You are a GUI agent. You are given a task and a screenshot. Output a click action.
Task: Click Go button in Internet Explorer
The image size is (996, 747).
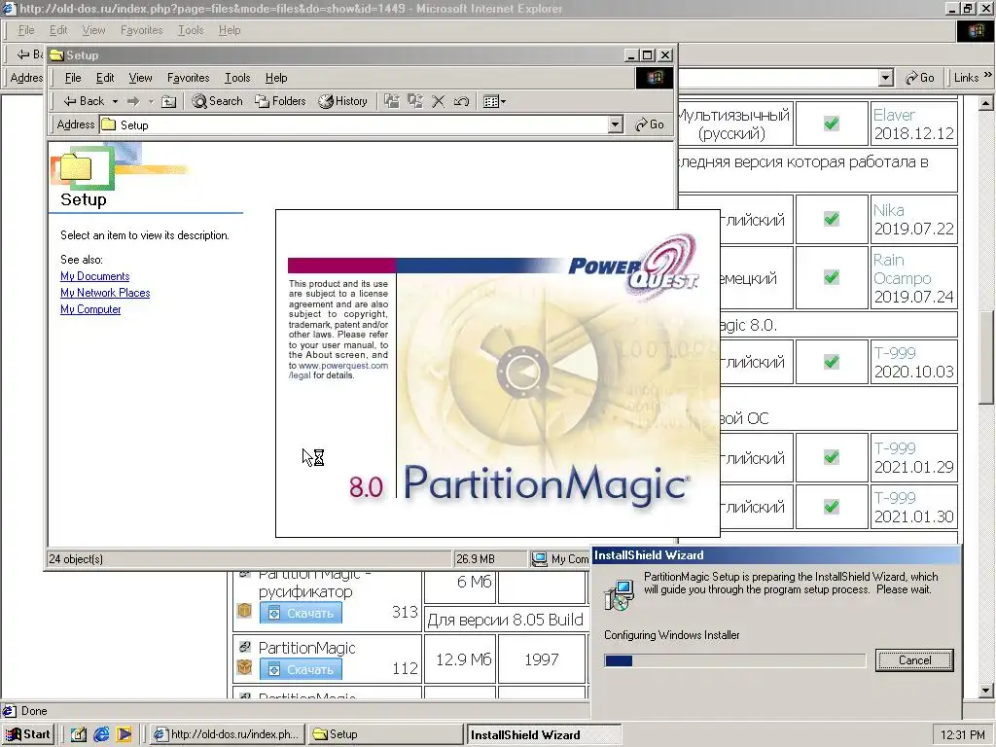920,78
